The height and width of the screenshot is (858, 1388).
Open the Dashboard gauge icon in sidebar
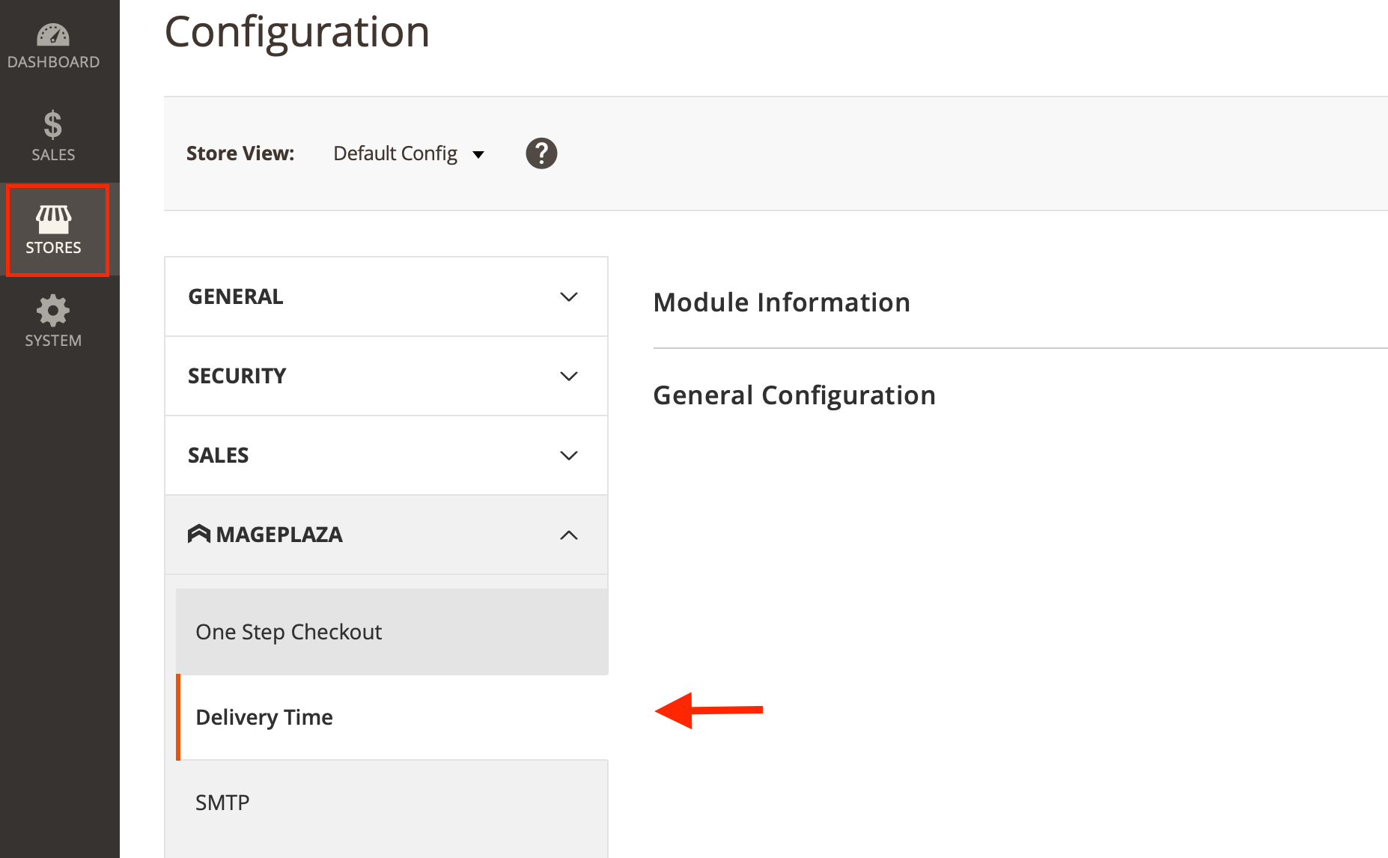coord(53,35)
